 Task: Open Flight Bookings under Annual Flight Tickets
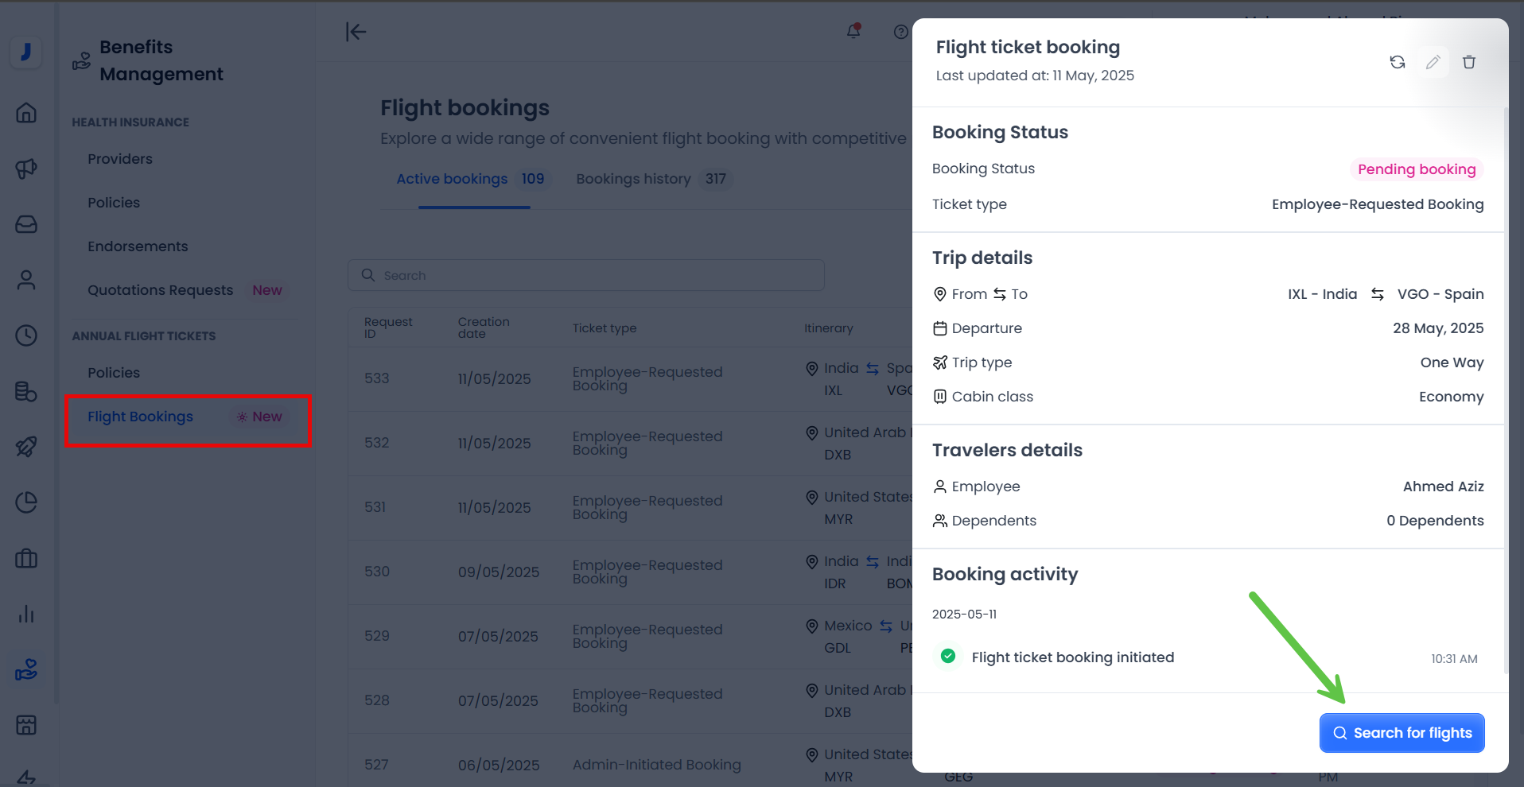coord(140,416)
